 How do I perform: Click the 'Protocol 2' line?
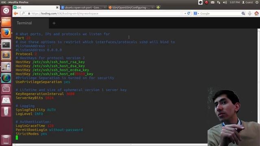pos(26,54)
